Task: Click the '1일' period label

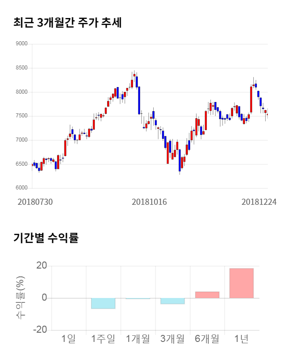Action: (x=68, y=339)
